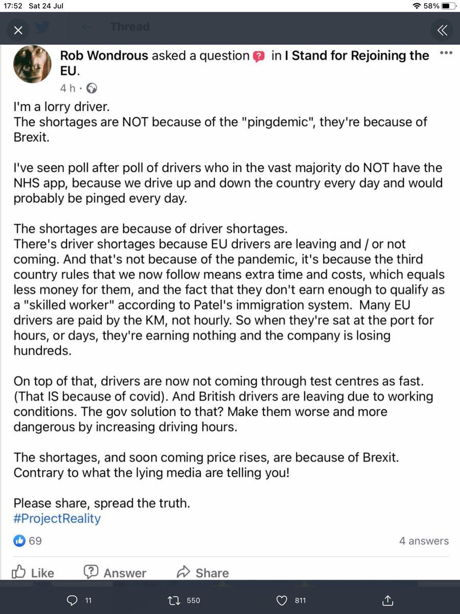This screenshot has height=614, width=460.
Task: Like the Facebook post
Action: [33, 573]
